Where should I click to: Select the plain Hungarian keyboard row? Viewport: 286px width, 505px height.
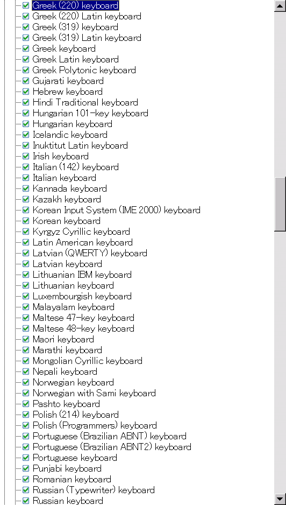[73, 124]
